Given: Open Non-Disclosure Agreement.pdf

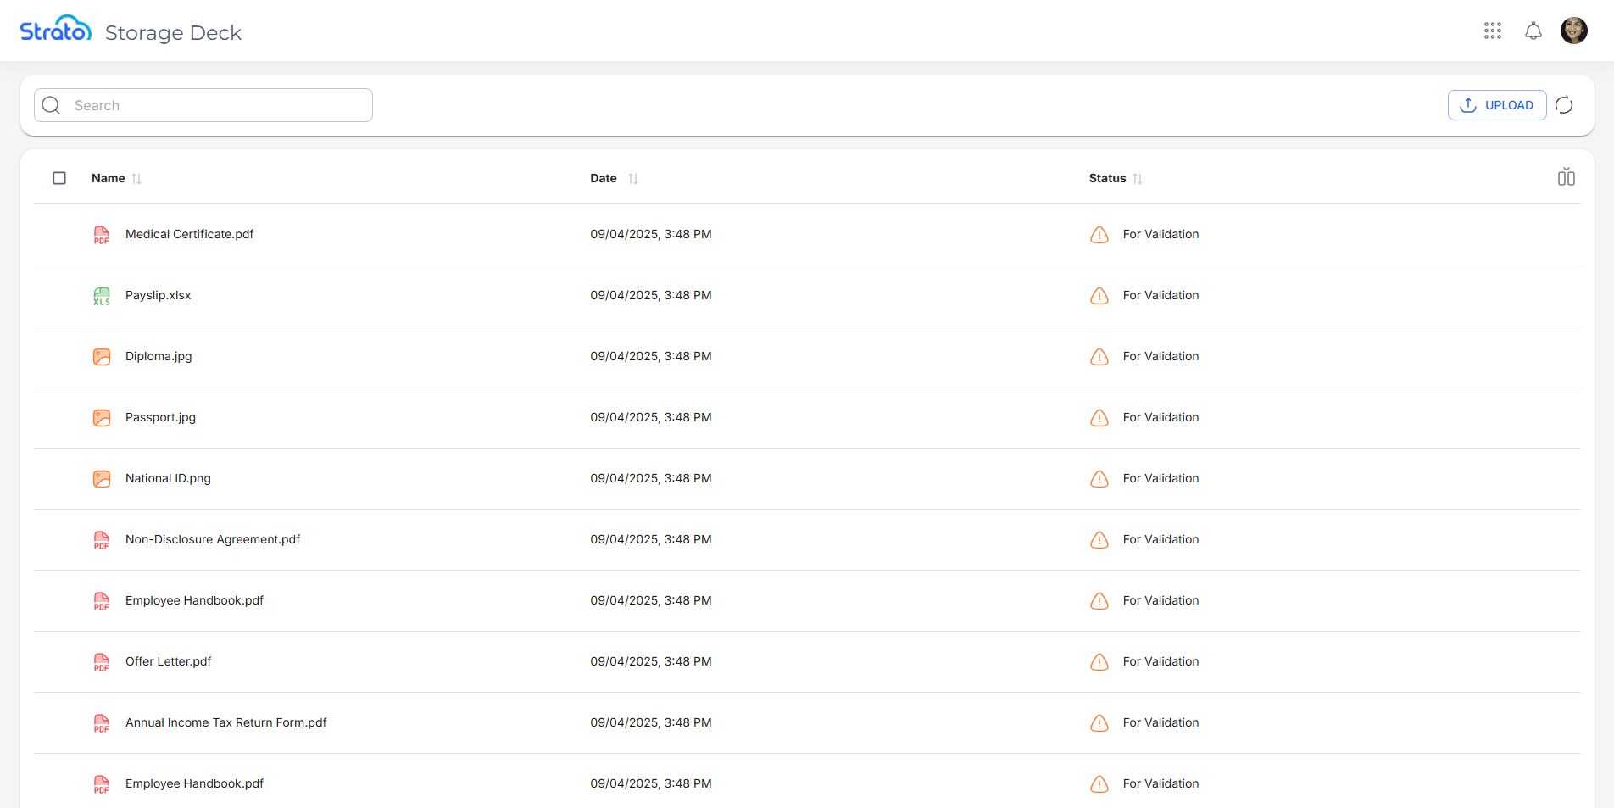Looking at the screenshot, I should coord(212,539).
